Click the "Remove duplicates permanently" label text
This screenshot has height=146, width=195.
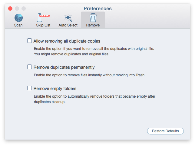tap(64, 67)
